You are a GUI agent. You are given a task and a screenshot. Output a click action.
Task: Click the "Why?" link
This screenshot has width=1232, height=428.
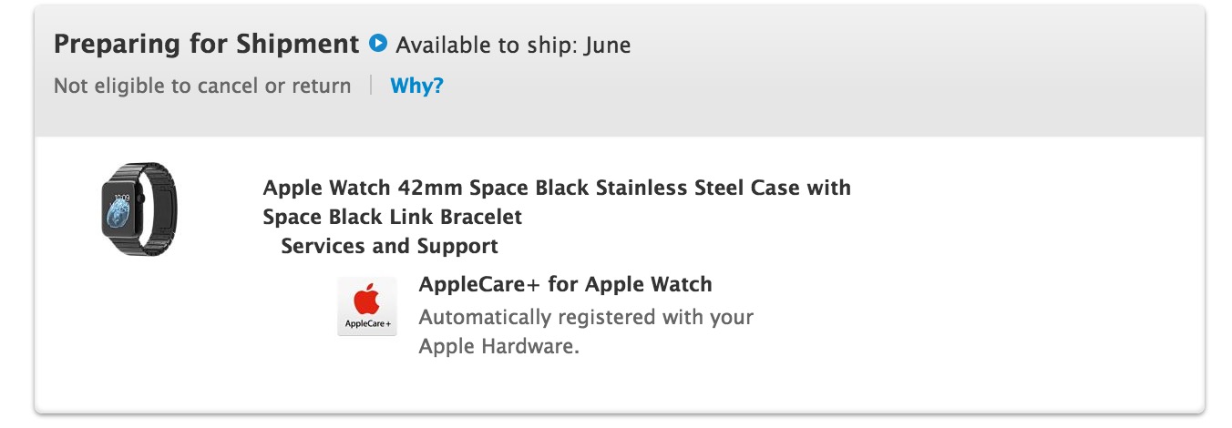tap(416, 87)
